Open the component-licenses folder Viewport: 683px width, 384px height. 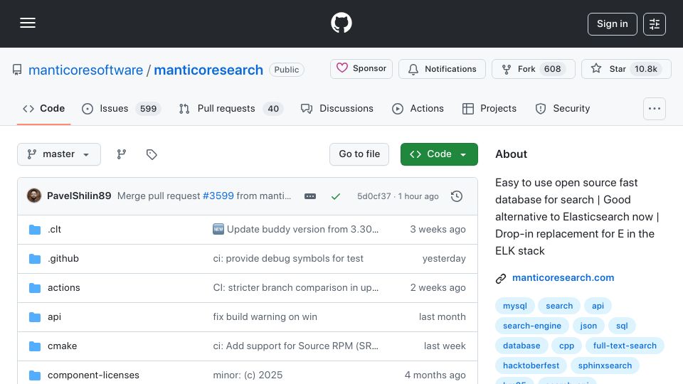93,375
